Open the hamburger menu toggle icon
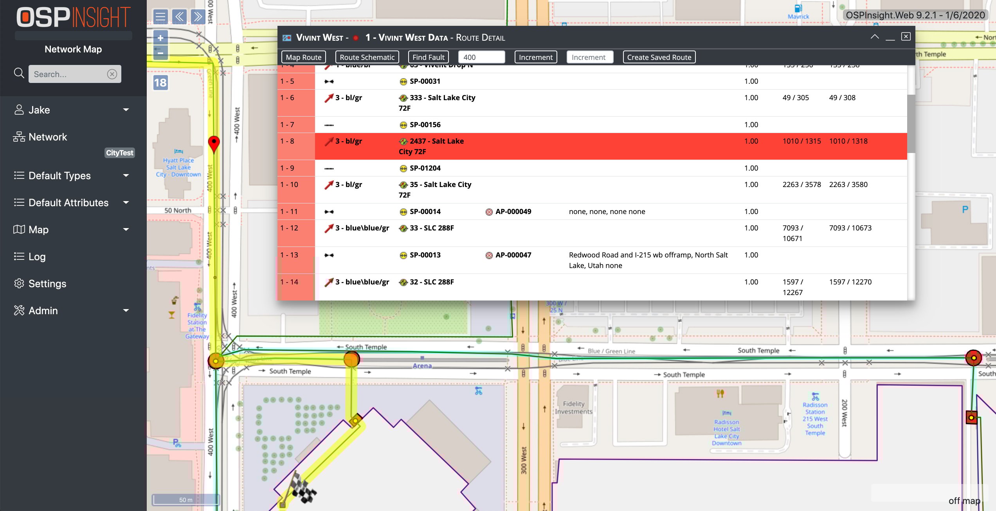This screenshot has width=996, height=511. click(x=160, y=17)
